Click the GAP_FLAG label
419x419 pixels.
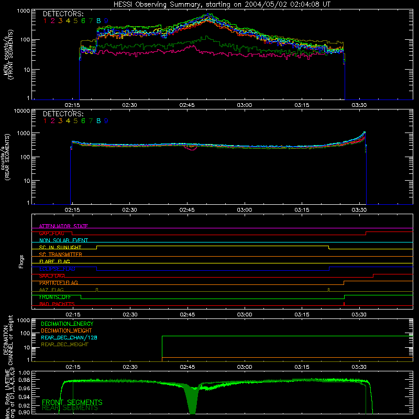51,233
